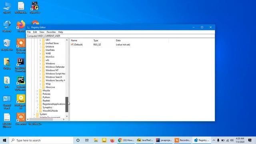Open Cortana circle icon on taskbar

click(78, 140)
